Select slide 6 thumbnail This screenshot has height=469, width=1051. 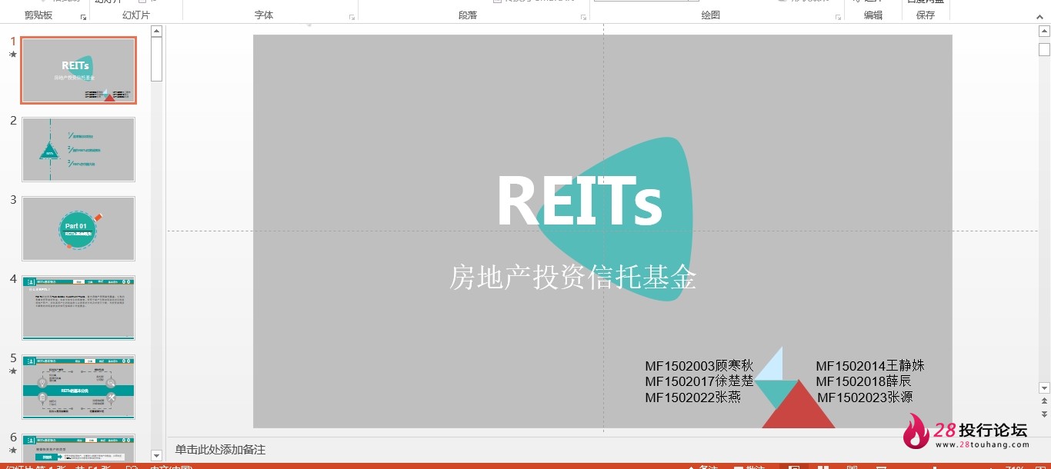tap(78, 447)
